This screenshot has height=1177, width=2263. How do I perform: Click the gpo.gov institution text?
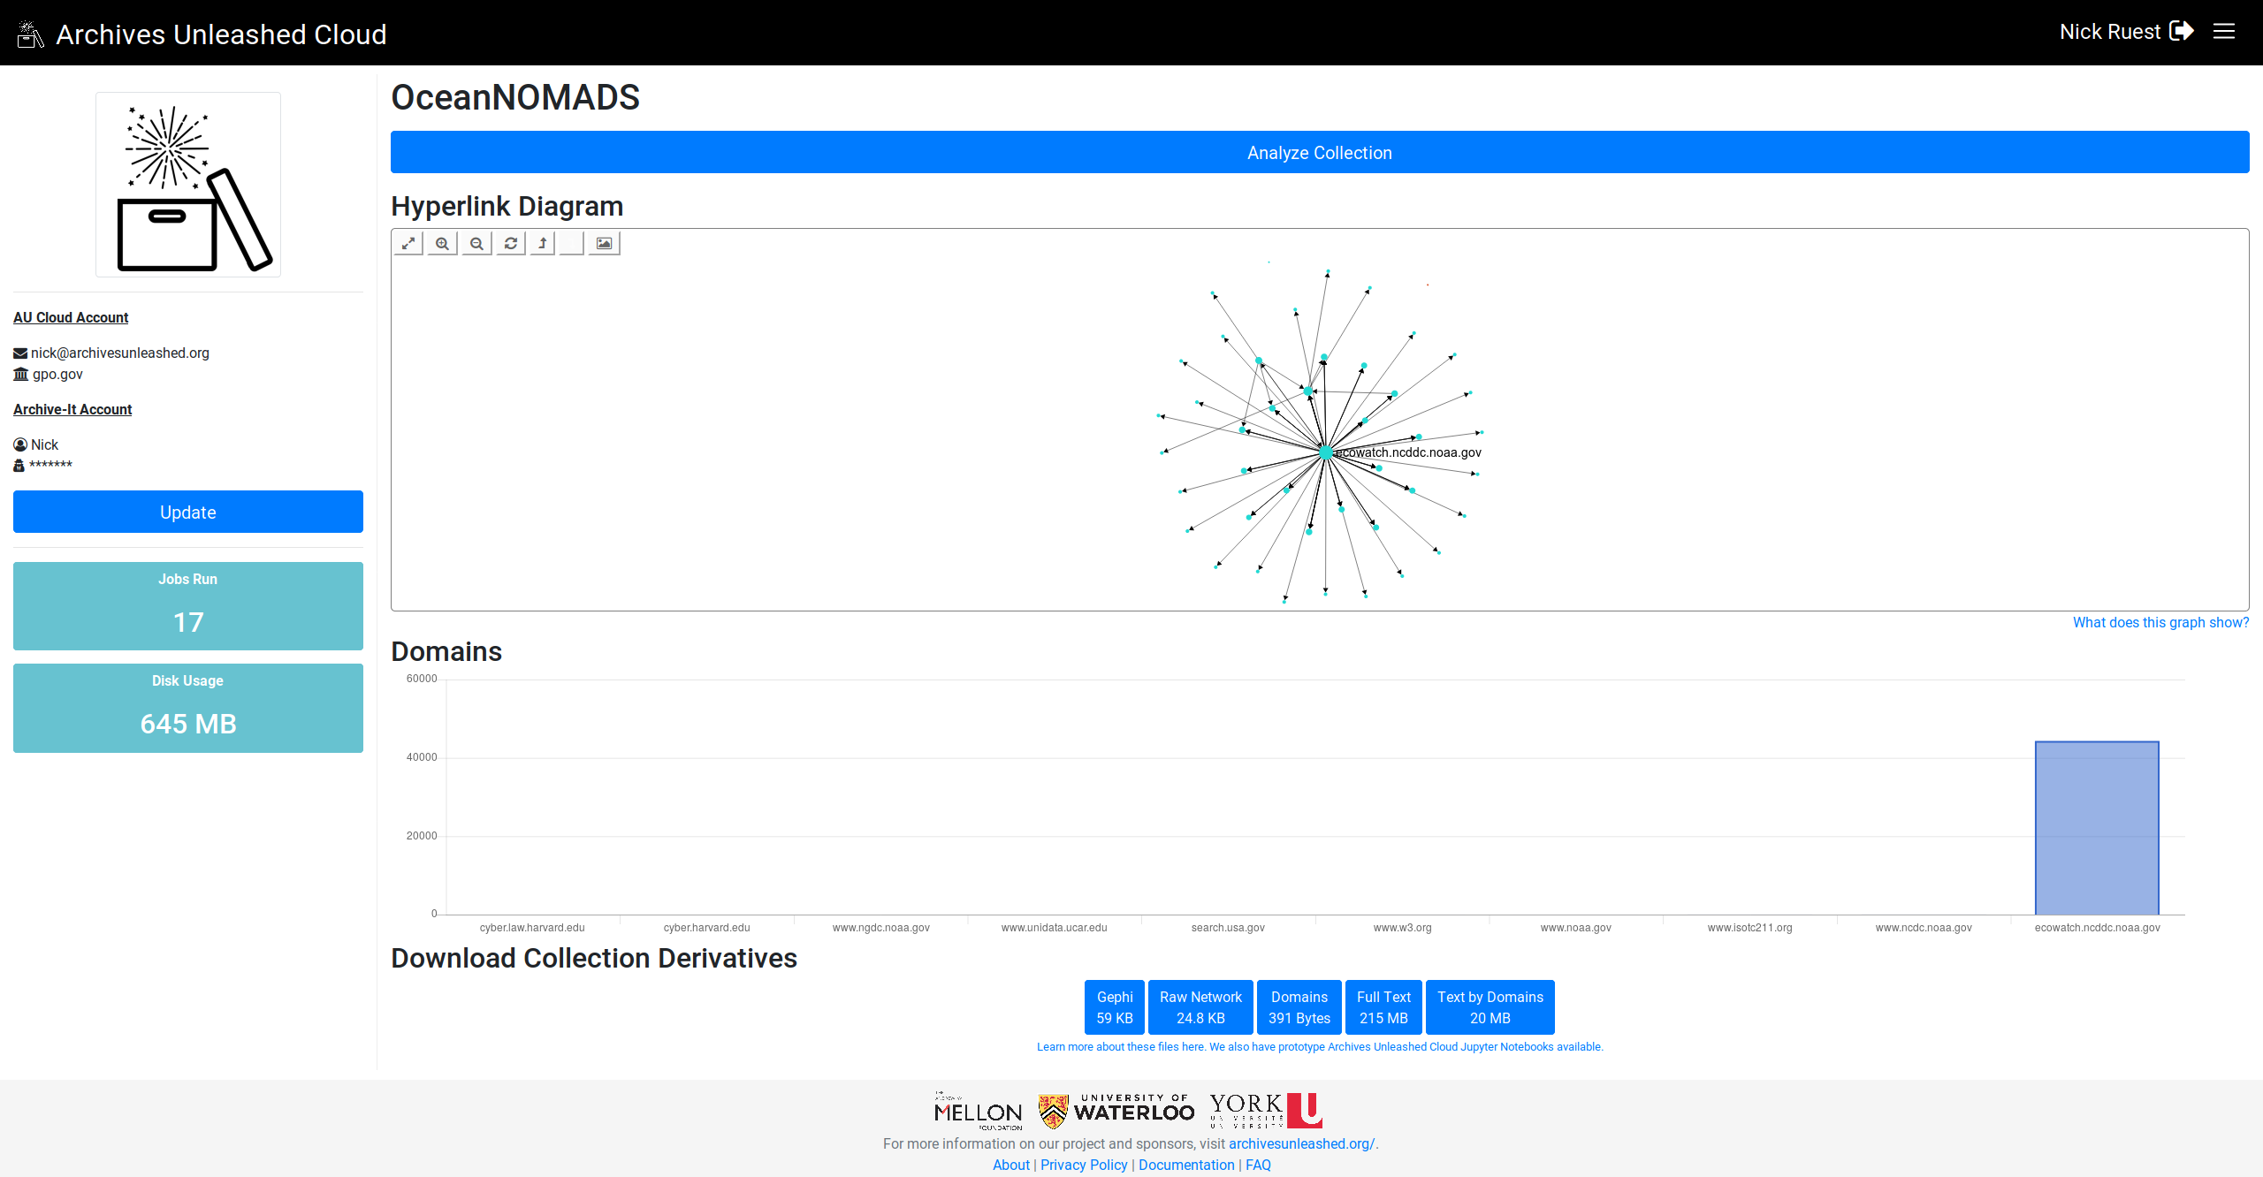[x=57, y=374]
